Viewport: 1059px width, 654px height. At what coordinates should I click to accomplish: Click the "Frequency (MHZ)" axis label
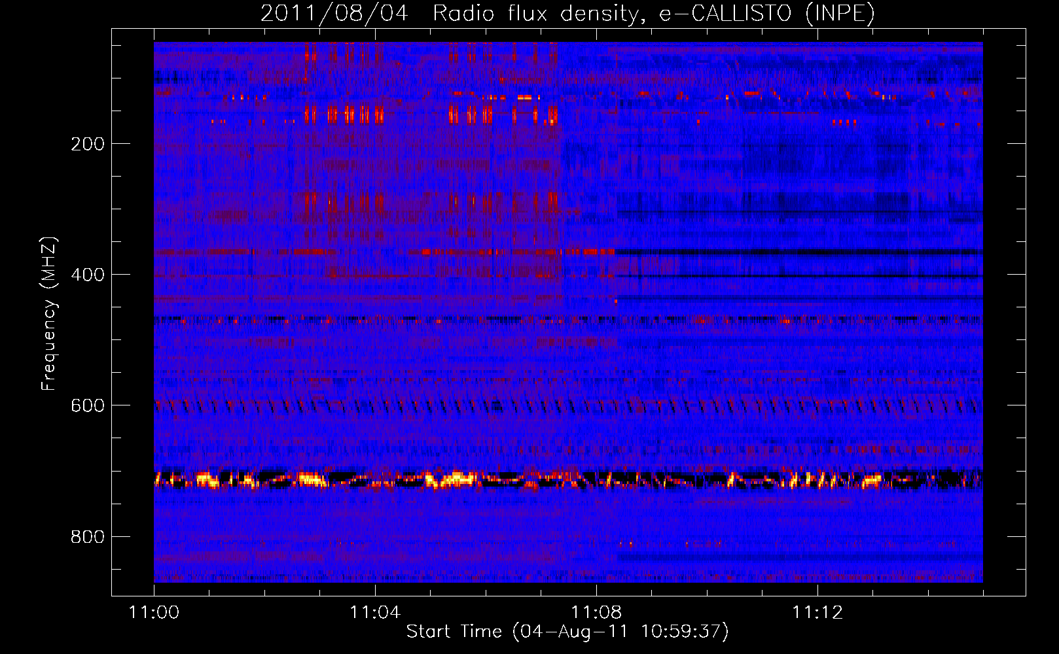click(48, 314)
